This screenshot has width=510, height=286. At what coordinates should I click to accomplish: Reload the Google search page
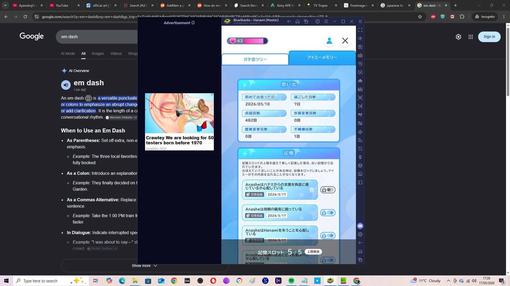[x=25, y=17]
